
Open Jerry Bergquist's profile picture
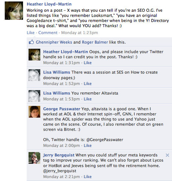[34, 158]
